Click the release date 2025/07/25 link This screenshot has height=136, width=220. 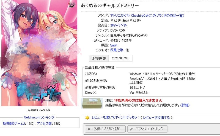click(x=119, y=25)
